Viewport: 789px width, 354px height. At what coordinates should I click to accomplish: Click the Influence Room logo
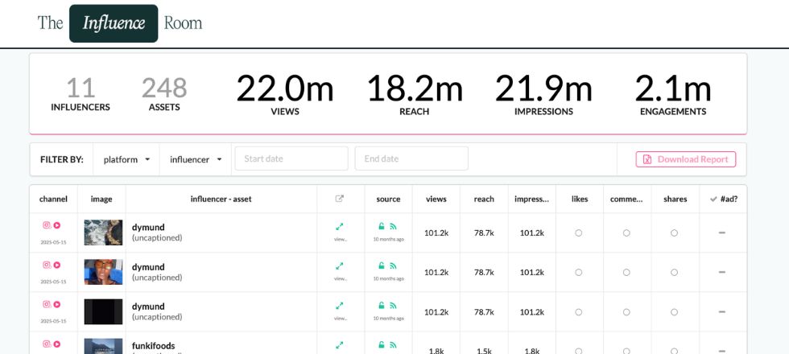coord(120,23)
